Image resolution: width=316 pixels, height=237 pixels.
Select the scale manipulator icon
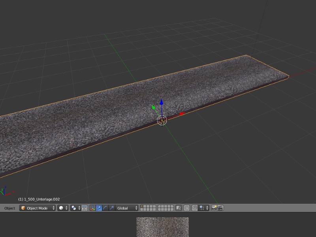tap(111, 208)
